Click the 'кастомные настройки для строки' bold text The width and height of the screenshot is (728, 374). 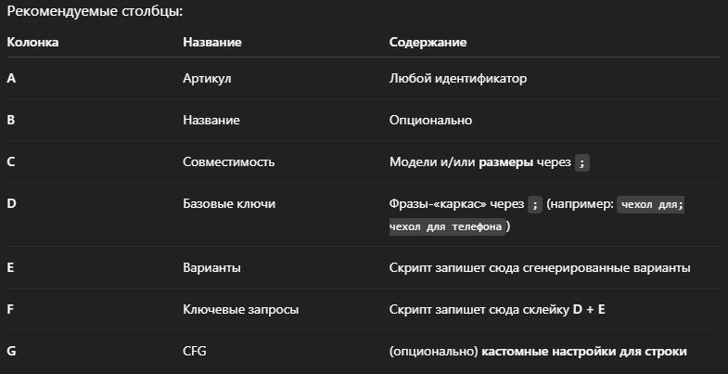(584, 352)
